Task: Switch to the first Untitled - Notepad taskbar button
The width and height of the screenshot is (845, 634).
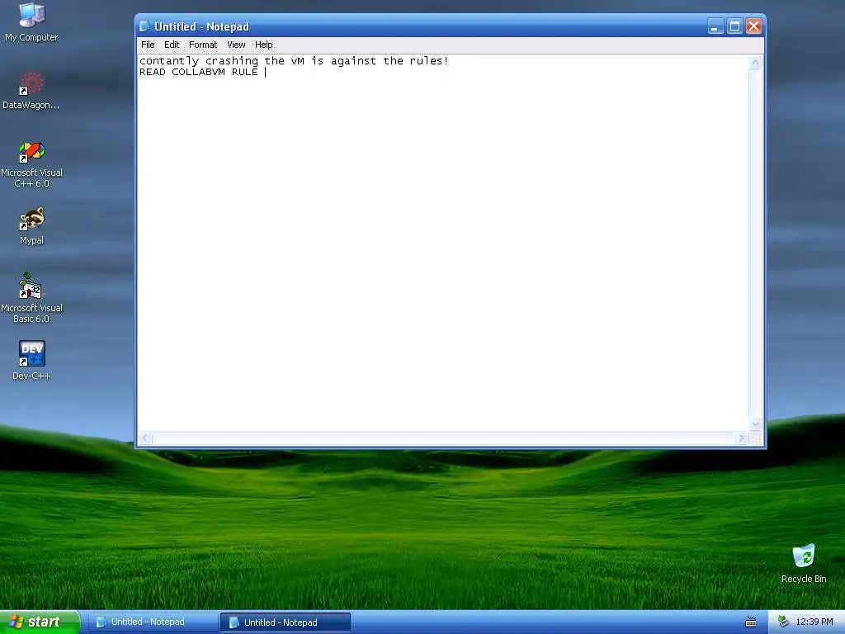Action: [152, 622]
